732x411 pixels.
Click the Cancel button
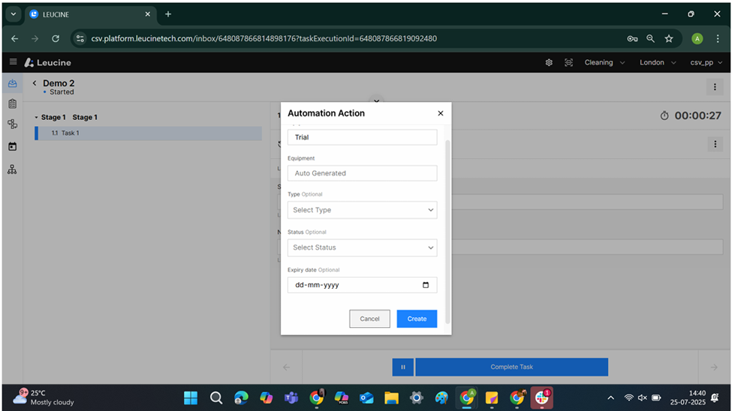point(369,319)
